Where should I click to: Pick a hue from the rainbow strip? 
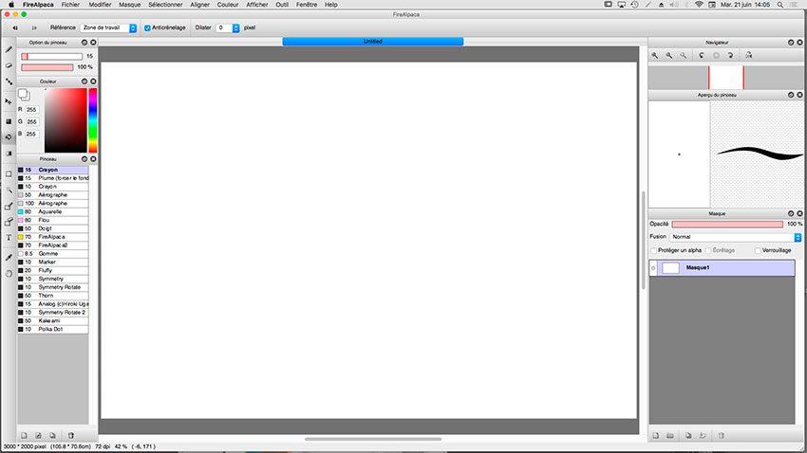[93, 120]
